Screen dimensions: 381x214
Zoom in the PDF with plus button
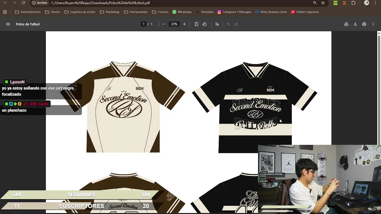point(184,24)
